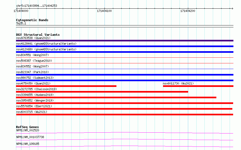Click the 5q35.1 band label

[x=21, y=23]
